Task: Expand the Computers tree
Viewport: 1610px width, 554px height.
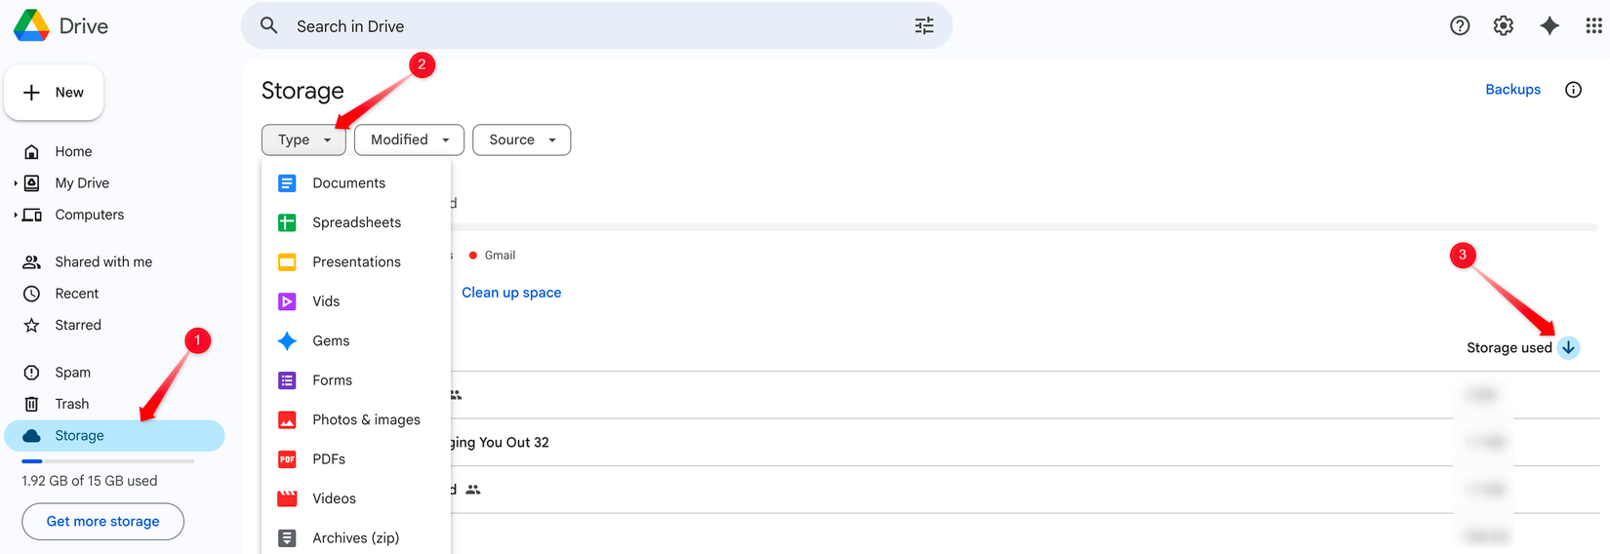Action: click(x=16, y=215)
